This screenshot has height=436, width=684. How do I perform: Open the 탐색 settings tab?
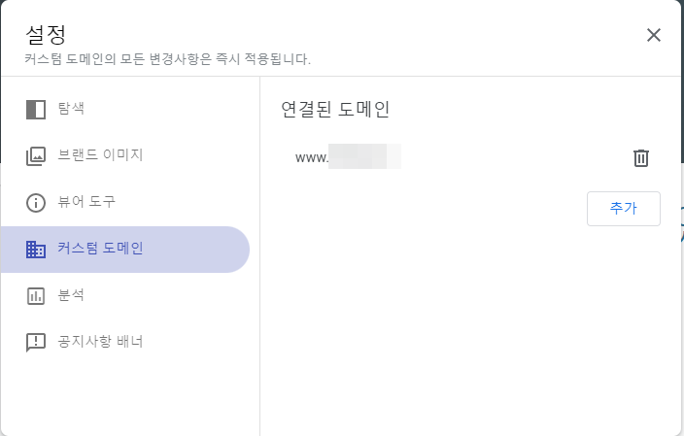[x=125, y=110]
